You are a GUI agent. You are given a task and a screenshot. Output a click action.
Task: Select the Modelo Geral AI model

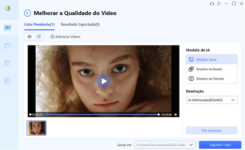pos(212,59)
